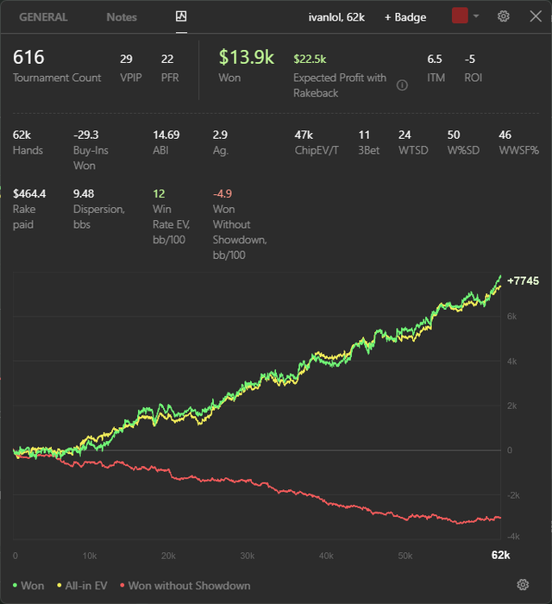Image resolution: width=552 pixels, height=604 pixels.
Task: Add a badge with + Badge
Action: pos(405,17)
